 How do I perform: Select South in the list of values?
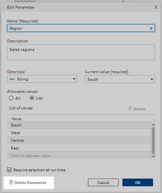79,125
